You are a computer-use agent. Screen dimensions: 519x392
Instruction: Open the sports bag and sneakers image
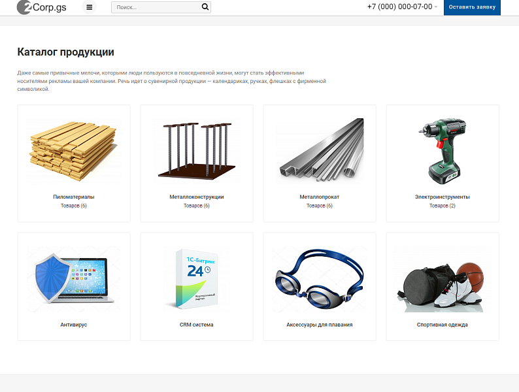pos(443,278)
